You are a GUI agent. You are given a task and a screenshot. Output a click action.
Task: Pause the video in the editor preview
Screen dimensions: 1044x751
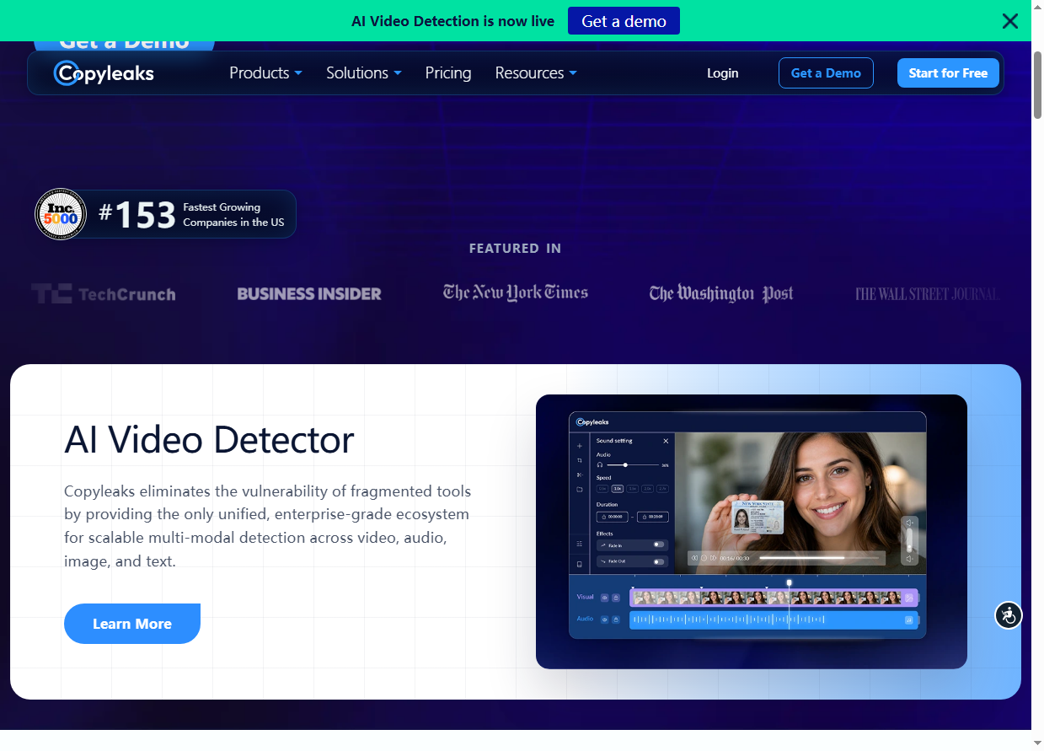[704, 558]
